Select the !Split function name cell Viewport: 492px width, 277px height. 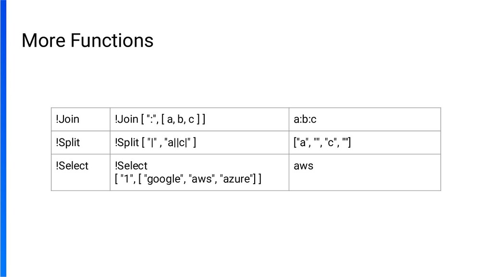point(68,142)
